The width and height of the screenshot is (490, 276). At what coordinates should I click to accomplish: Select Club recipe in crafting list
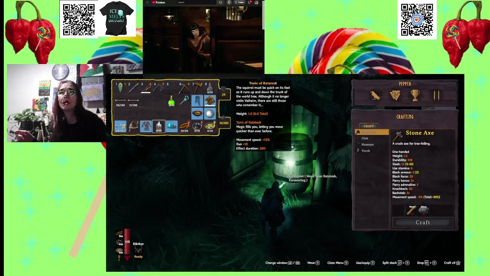372,138
